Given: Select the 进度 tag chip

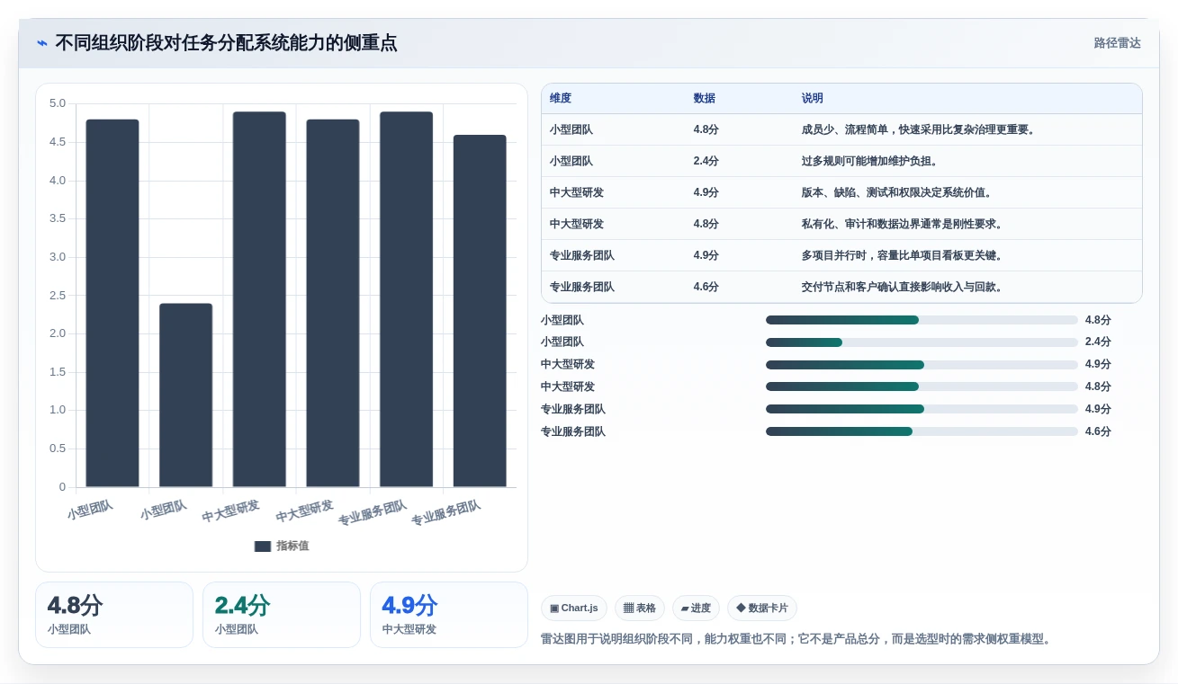Looking at the screenshot, I should [696, 608].
